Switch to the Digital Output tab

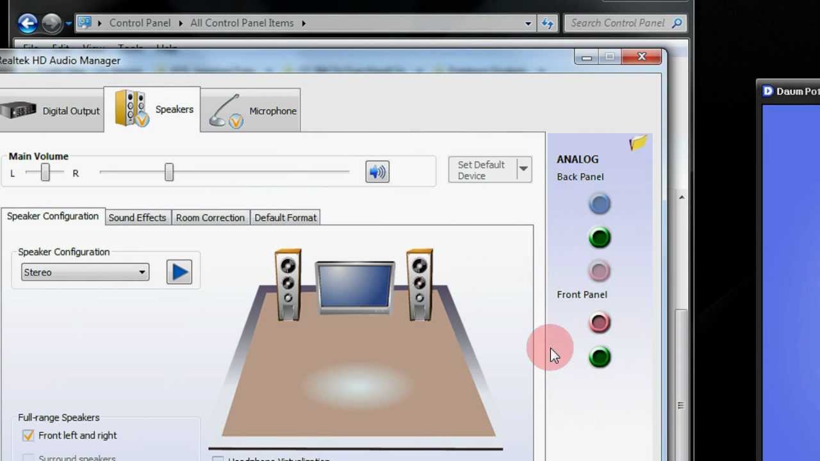pos(51,111)
